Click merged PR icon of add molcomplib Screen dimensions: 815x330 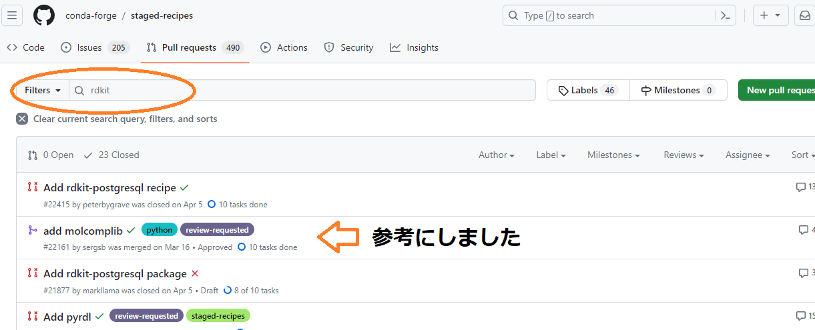click(x=33, y=230)
